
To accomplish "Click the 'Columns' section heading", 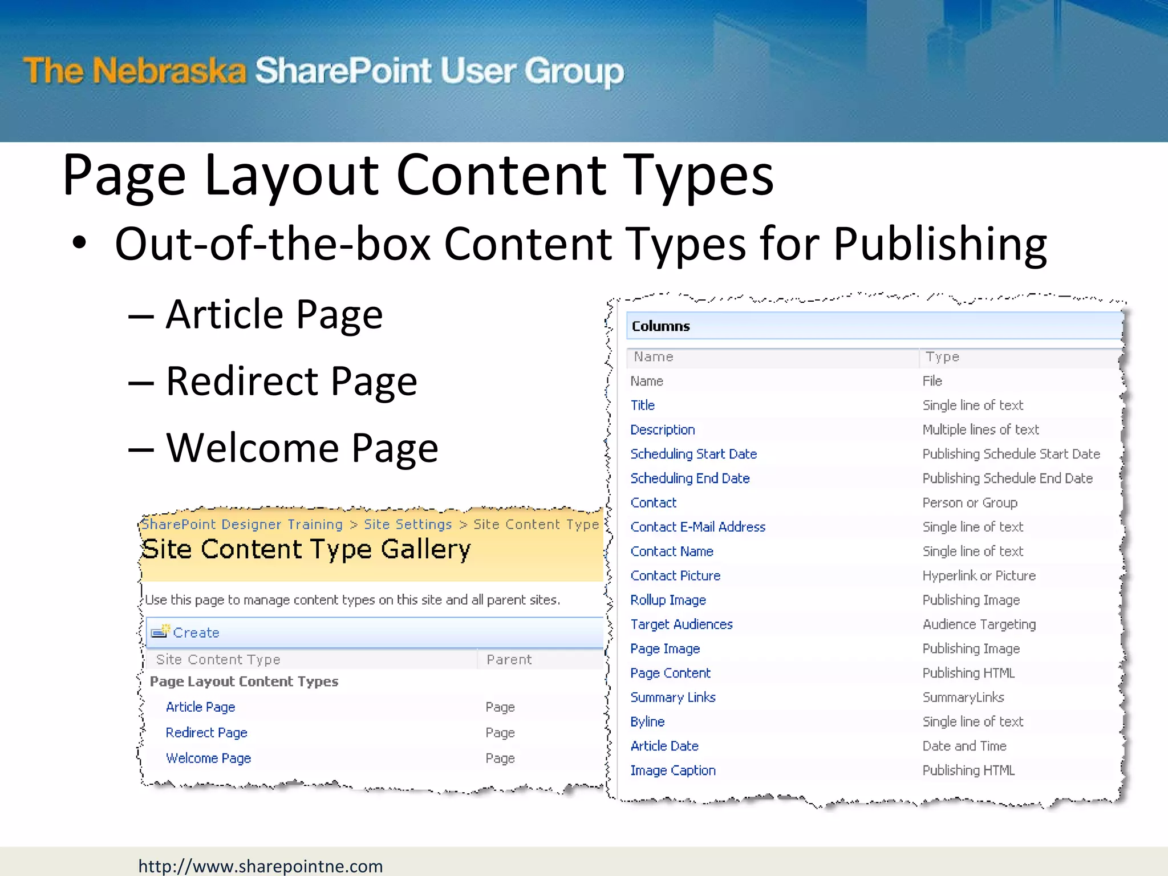I will [660, 326].
